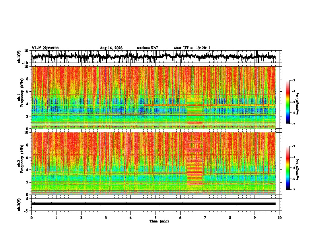The width and height of the screenshot is (315, 244).
Task: Click the black ch.3(V) signal band
Action: pos(154,204)
